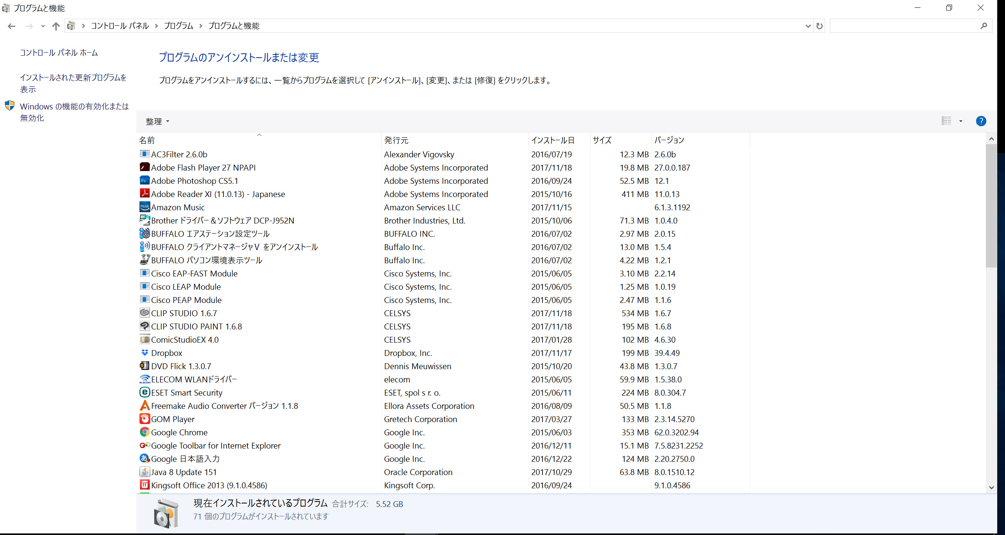The width and height of the screenshot is (1005, 535).
Task: Click the ESET Smart Security icon
Action: [x=145, y=392]
